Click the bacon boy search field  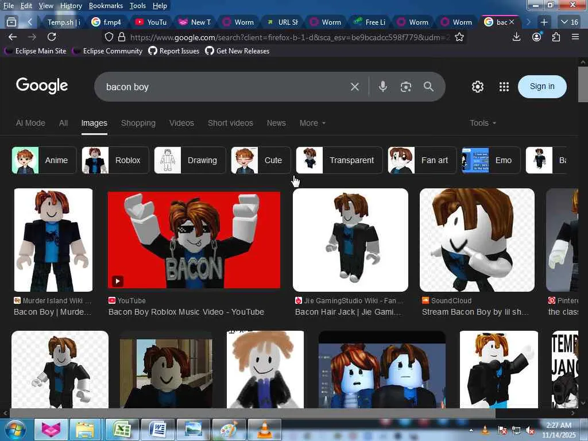225,87
